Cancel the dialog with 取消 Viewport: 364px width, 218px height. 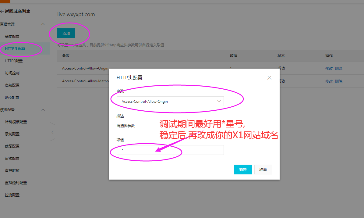tap(263, 170)
